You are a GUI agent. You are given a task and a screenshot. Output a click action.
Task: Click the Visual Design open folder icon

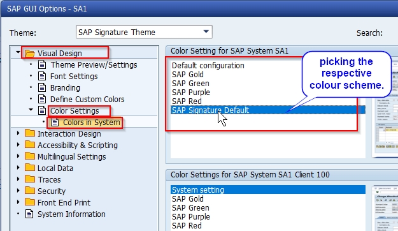(30, 54)
